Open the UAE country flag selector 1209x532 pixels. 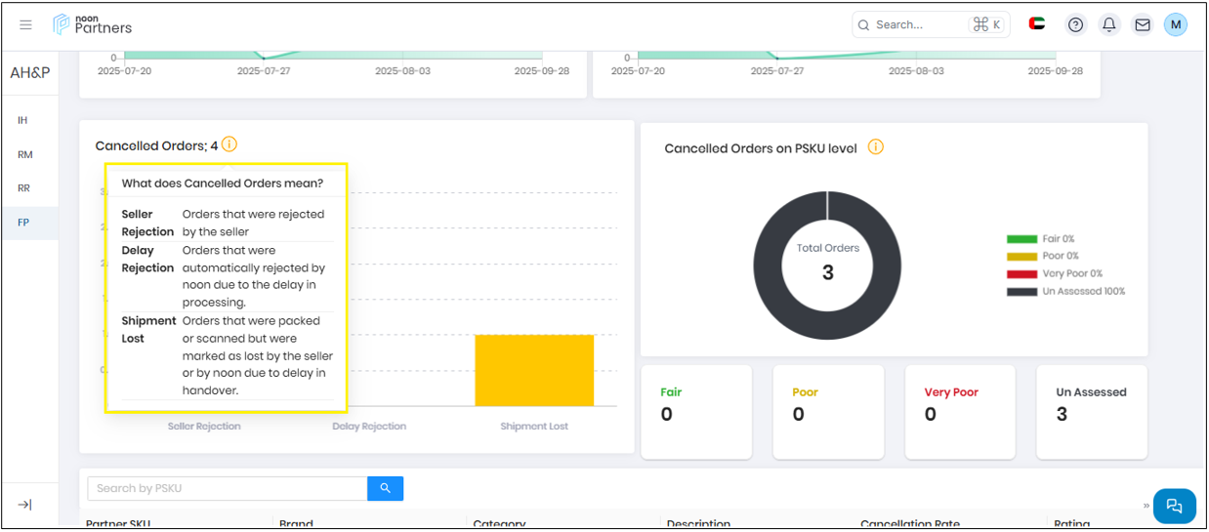coord(1037,24)
